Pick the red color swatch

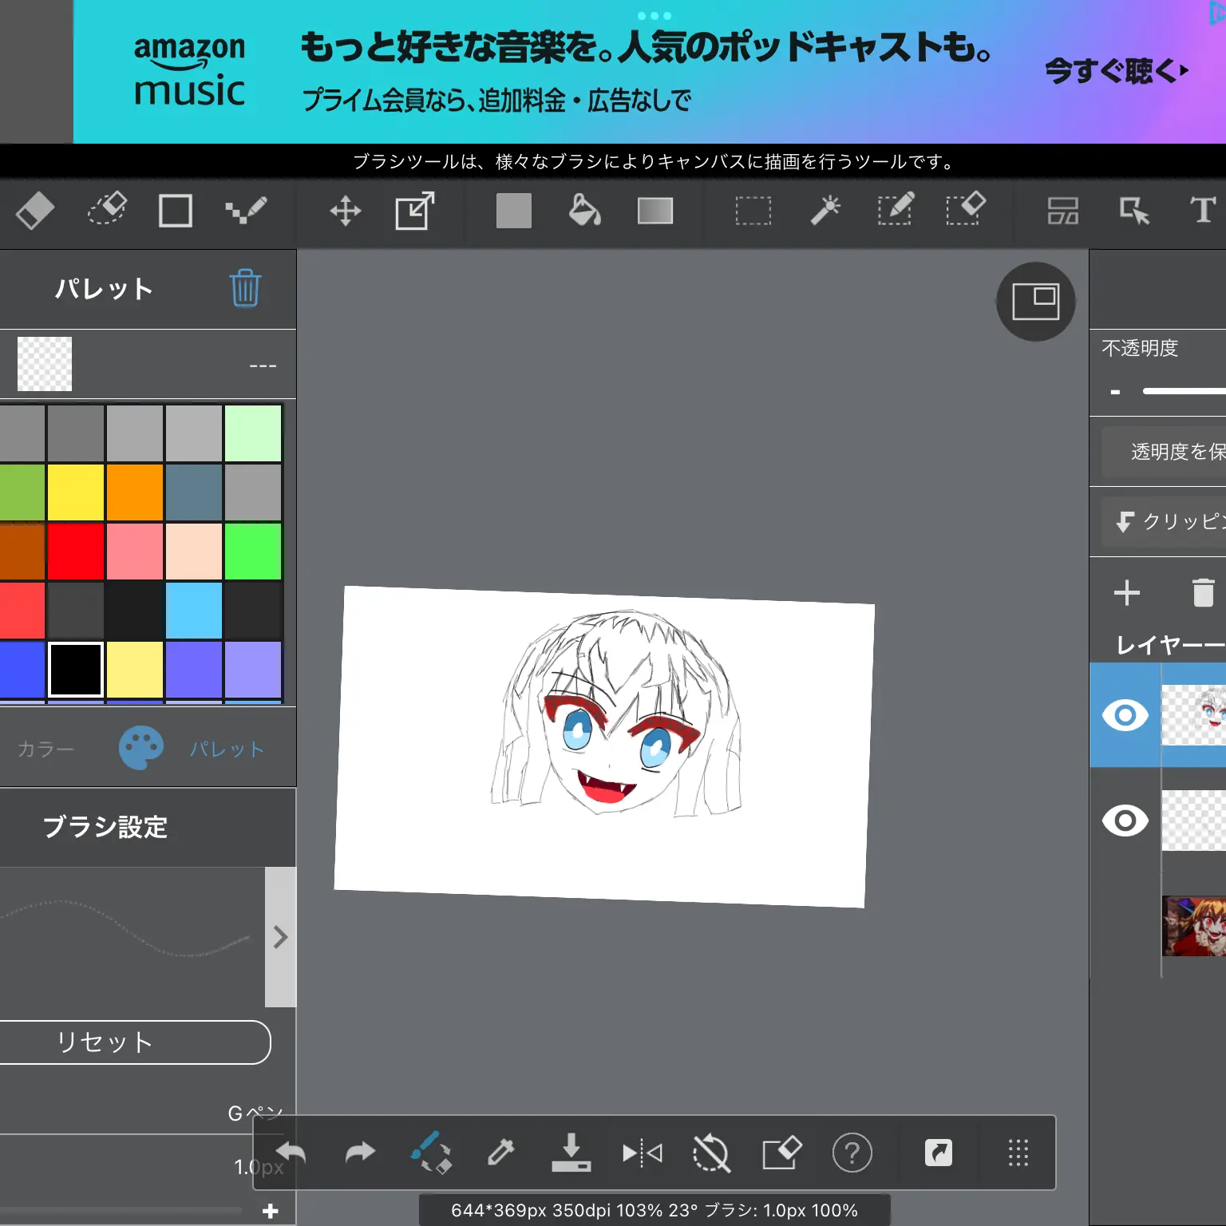coord(76,552)
